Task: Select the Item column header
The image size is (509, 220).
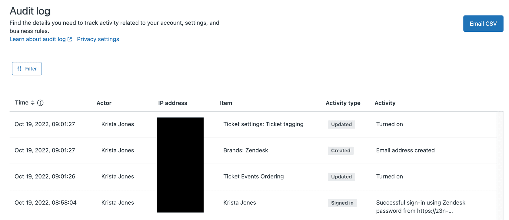Action: (226, 103)
